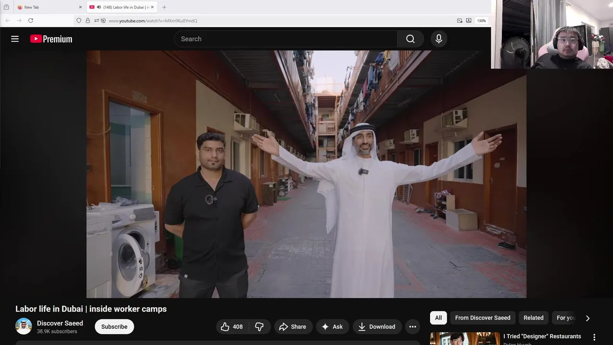The width and height of the screenshot is (613, 345).
Task: Go back in browser history
Action: pyautogui.click(x=8, y=21)
